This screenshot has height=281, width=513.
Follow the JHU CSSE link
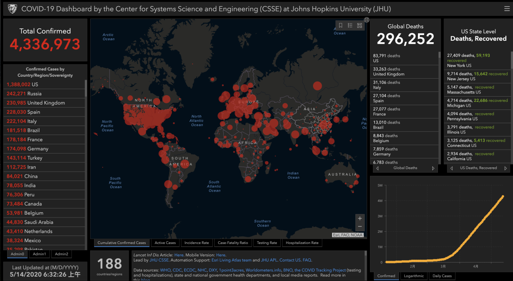[x=159, y=260]
